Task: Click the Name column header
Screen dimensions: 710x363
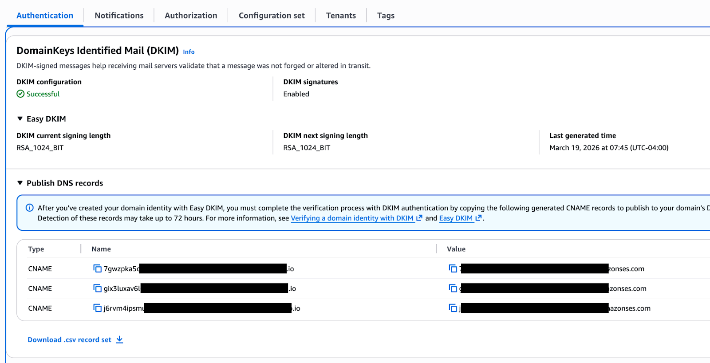Action: point(101,249)
